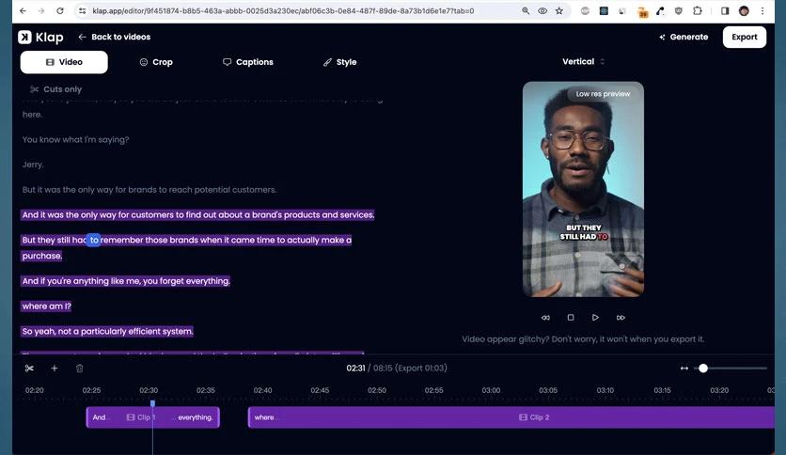Click sentence "And it was the only way for customers"

click(197, 215)
